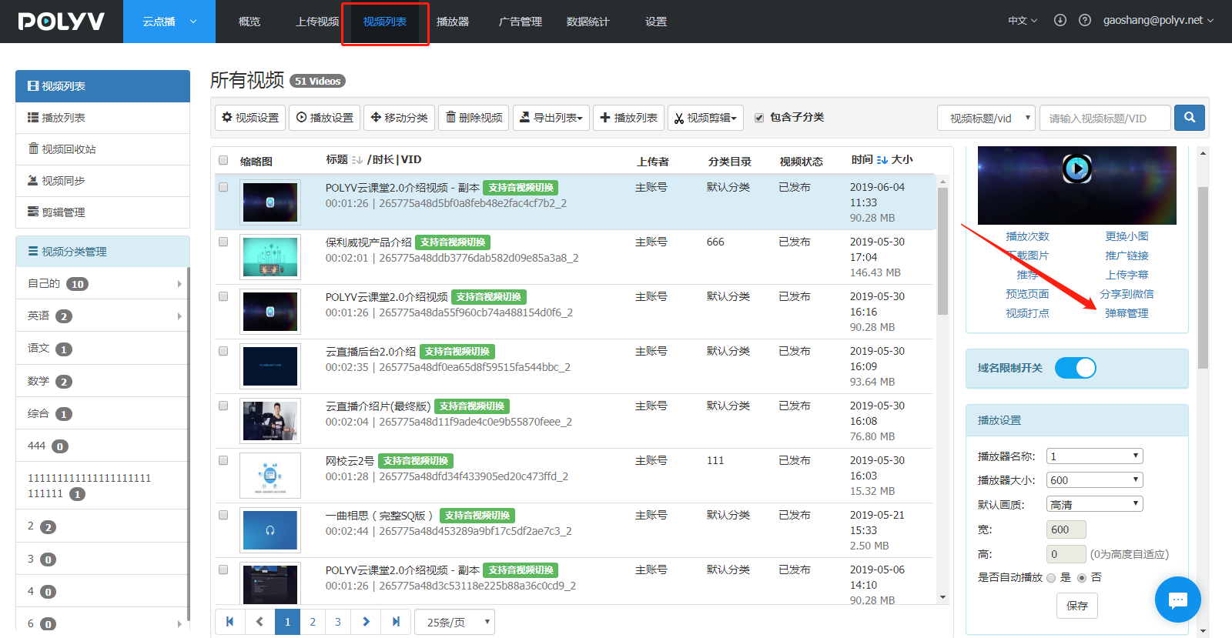Open 视频回收站 in the sidebar

click(102, 149)
